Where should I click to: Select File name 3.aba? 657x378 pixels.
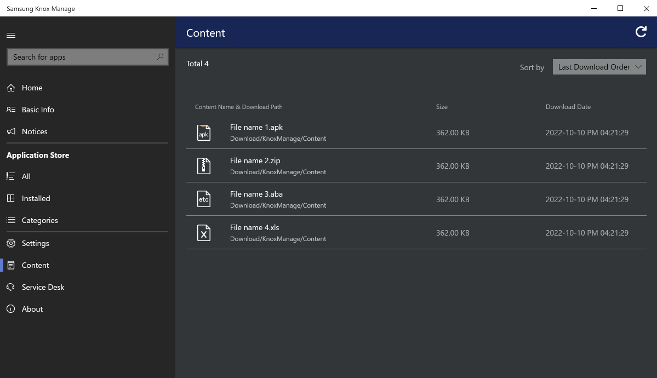point(256,194)
